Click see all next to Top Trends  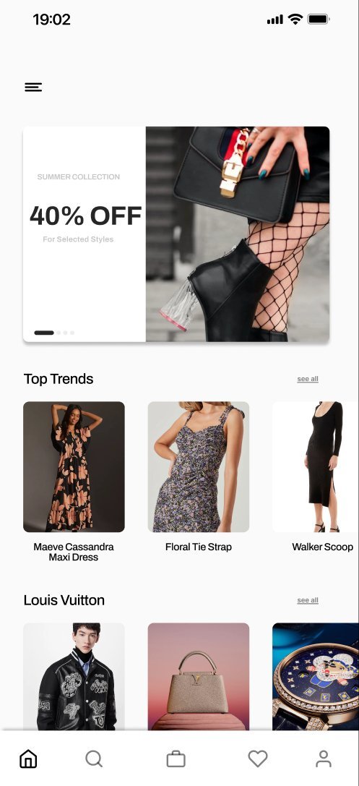click(x=308, y=379)
